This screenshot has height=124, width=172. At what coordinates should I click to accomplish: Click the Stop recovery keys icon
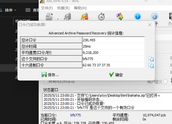(84, 17)
